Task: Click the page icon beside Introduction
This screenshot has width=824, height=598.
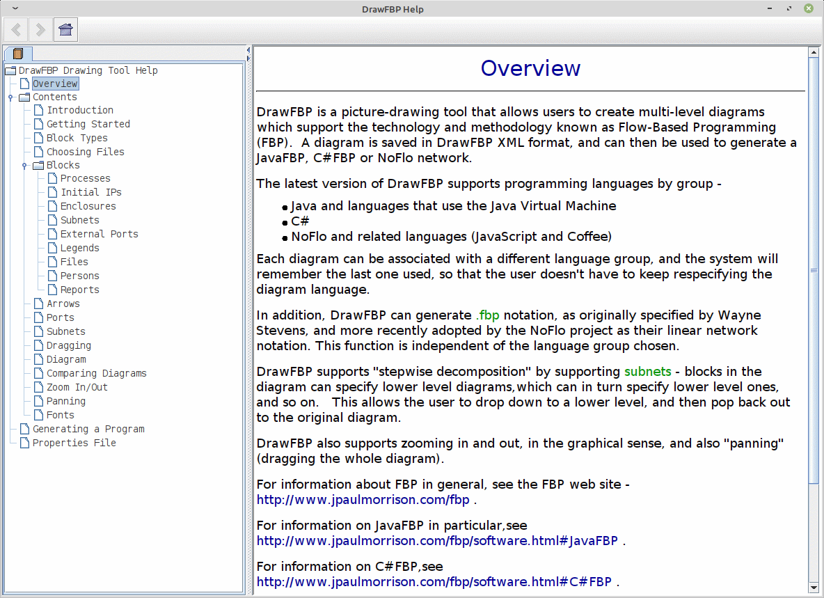Action: click(39, 111)
